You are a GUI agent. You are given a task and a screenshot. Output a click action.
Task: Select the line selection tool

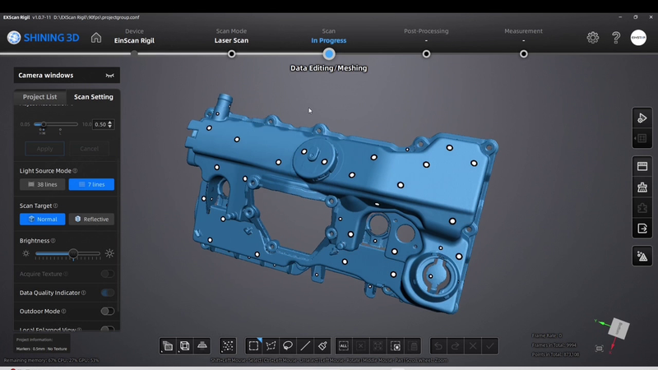coord(305,346)
